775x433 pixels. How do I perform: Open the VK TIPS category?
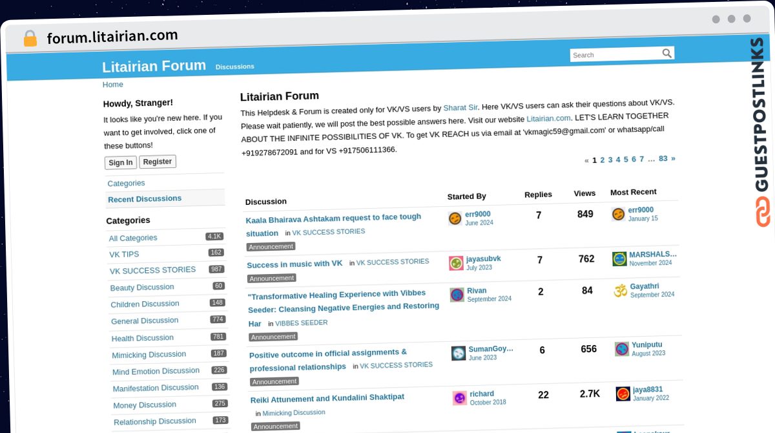click(124, 255)
